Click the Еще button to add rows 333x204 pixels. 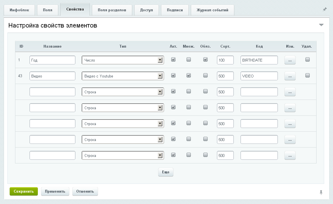pos(166,172)
